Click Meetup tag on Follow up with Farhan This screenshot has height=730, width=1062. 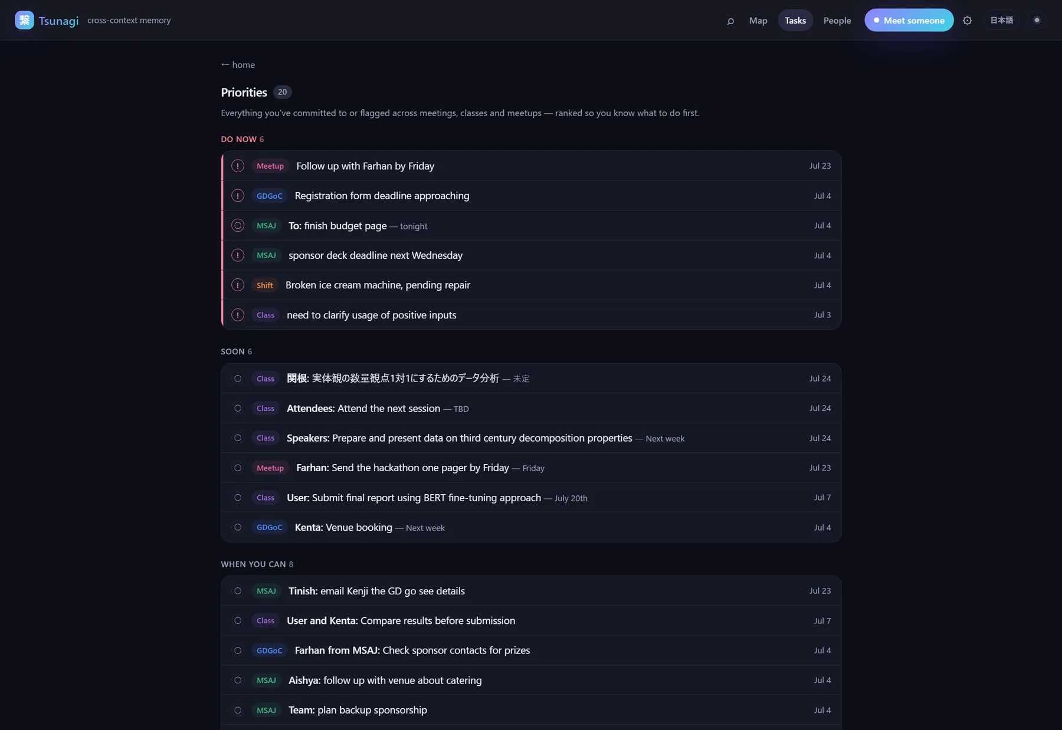click(270, 166)
